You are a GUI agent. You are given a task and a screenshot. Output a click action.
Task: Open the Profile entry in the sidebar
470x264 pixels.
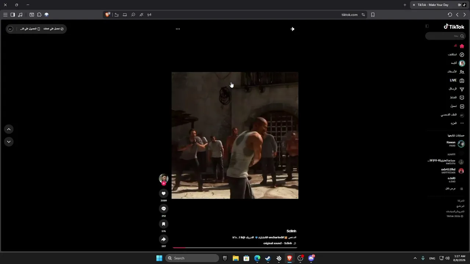click(452, 115)
